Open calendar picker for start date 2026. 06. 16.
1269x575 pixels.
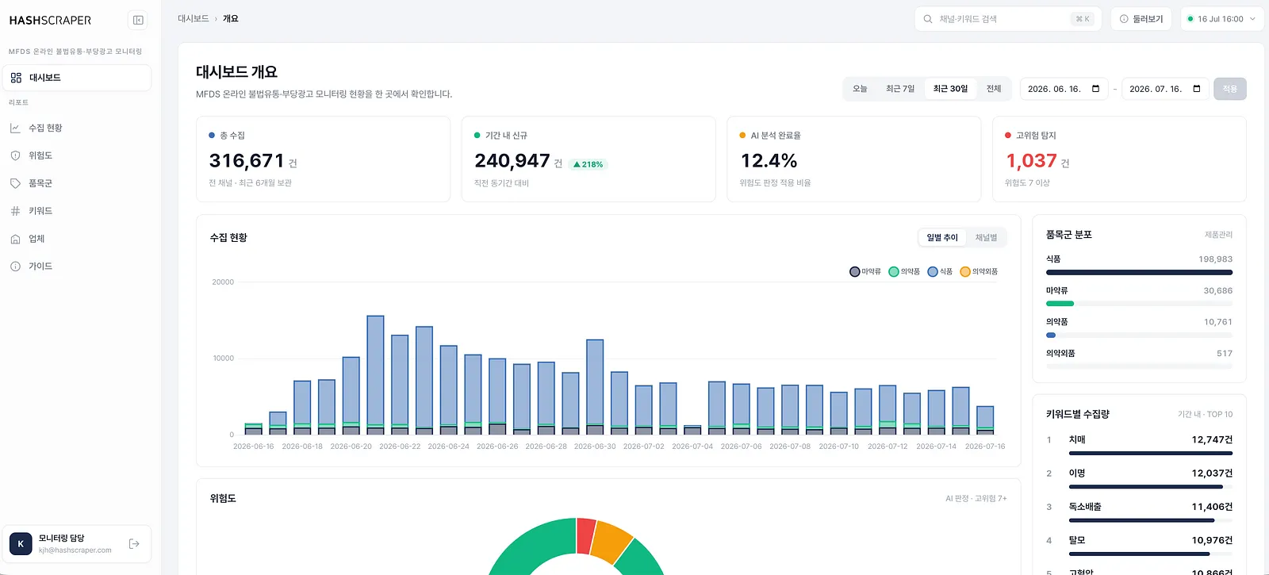[1095, 89]
